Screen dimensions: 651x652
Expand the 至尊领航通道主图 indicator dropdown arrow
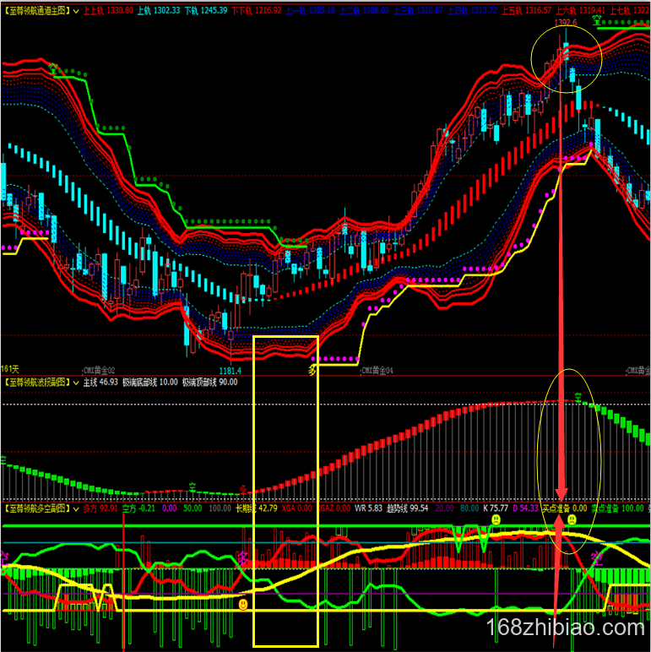[x=77, y=11]
